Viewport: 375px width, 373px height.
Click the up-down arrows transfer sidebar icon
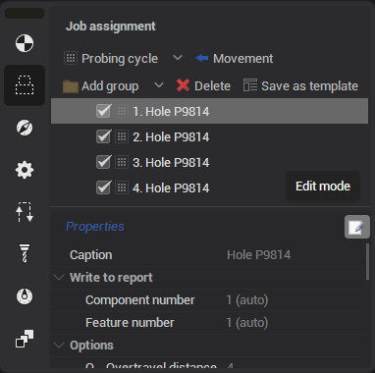tap(25, 212)
